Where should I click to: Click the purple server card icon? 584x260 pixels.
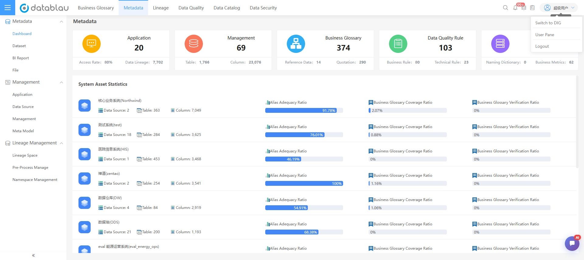point(500,43)
